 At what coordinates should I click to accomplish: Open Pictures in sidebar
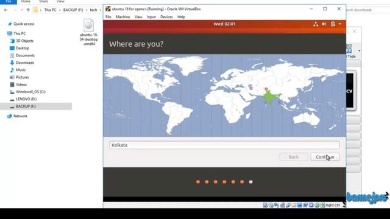coord(22,77)
